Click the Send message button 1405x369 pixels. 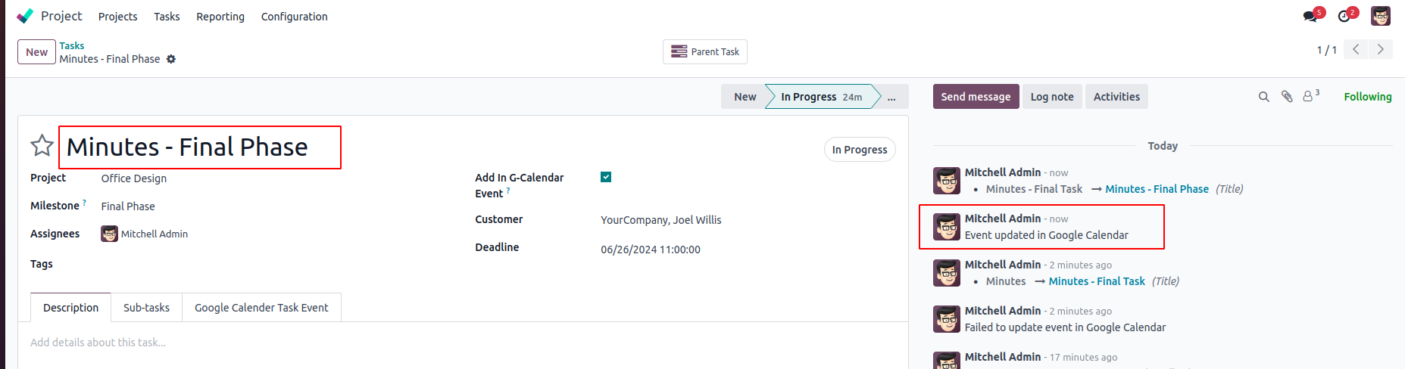coord(976,97)
